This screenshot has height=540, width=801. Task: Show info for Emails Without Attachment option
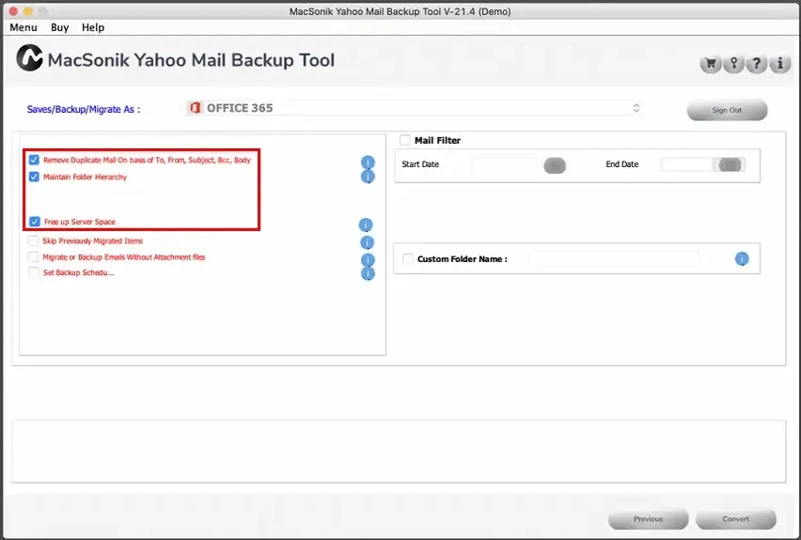click(x=368, y=259)
